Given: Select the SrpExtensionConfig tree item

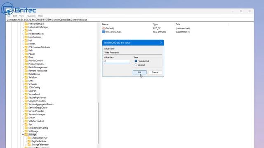Looking at the screenshot, I should point(38,128).
